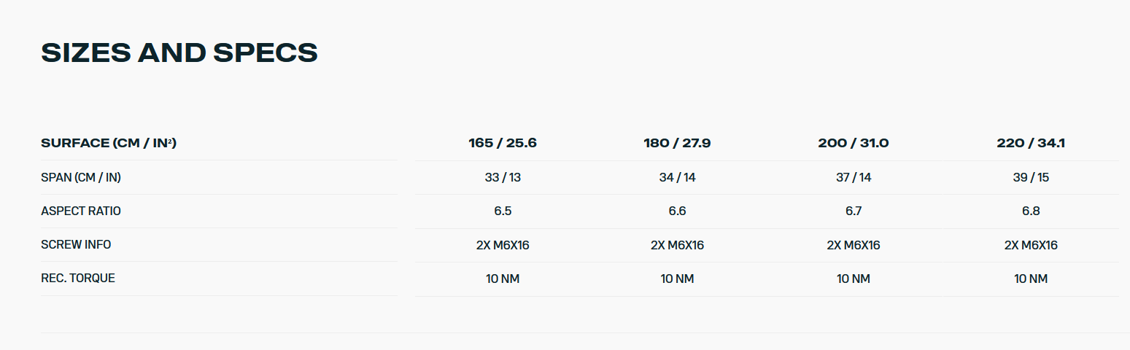Click the REC. TORQUE row label
This screenshot has width=1130, height=350.
(x=78, y=278)
